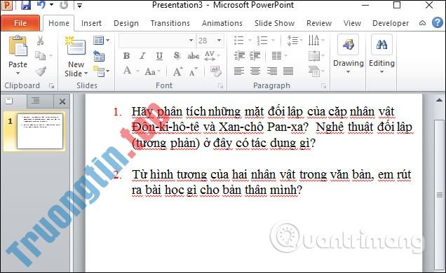Toggle text Shadow

pos(176,56)
